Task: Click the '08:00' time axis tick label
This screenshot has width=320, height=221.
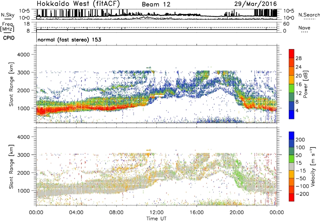Action: pyautogui.click(x=116, y=213)
